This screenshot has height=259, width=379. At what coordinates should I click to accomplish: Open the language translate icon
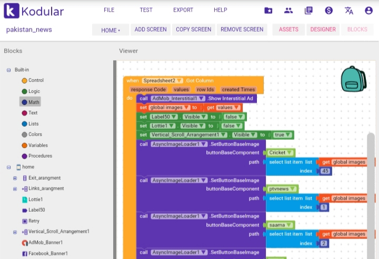pyautogui.click(x=349, y=11)
